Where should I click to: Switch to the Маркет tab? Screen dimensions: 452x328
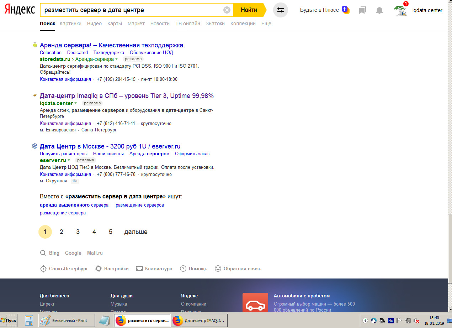tap(136, 24)
